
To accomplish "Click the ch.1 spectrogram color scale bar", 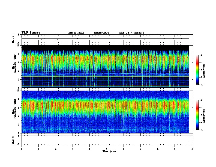I will [197, 70].
